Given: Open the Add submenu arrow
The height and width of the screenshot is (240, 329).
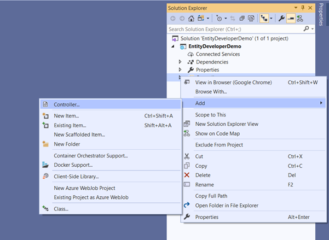Looking at the screenshot, I should [x=321, y=103].
